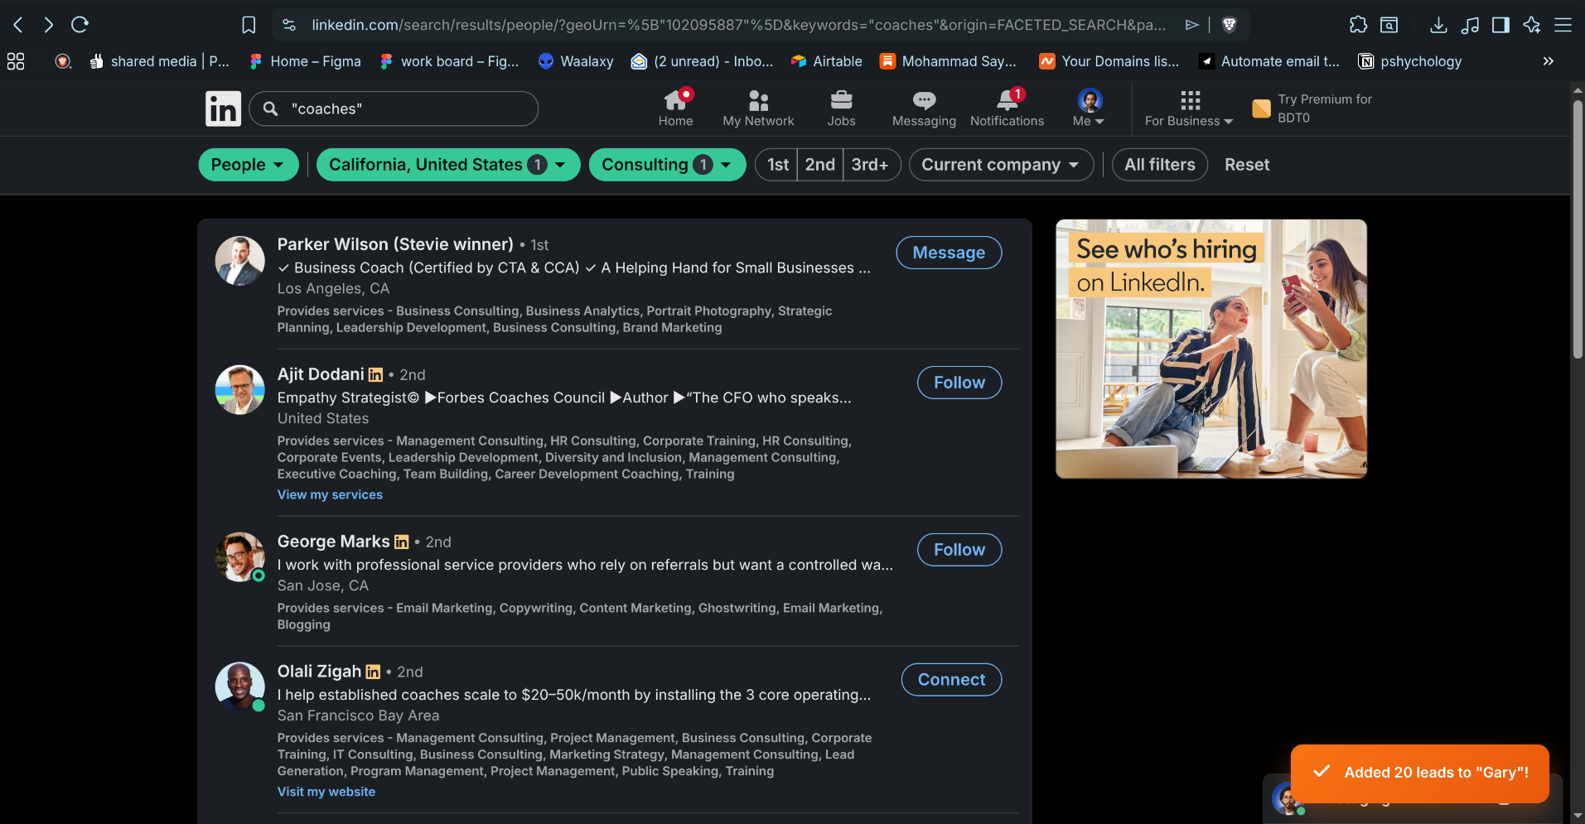1585x824 pixels.
Task: Open browser extensions puzzle icon
Action: tap(1358, 25)
